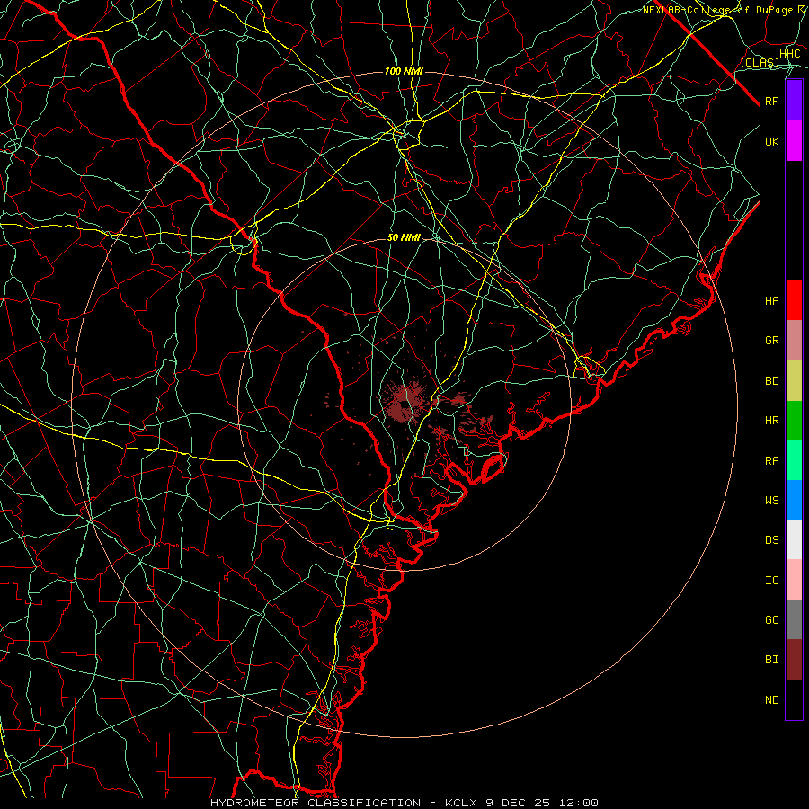Click the KCLX radar site identifier
The height and width of the screenshot is (809, 809).
[462, 803]
